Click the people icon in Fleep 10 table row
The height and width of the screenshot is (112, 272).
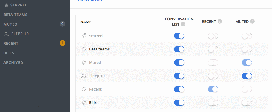click(x=84, y=76)
